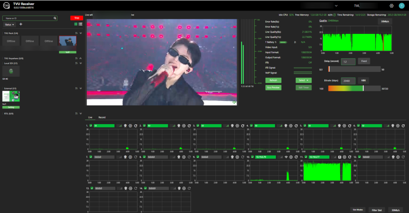The image size is (409, 213).
Task: Open slot 2 settings gear
Action: 184,126
